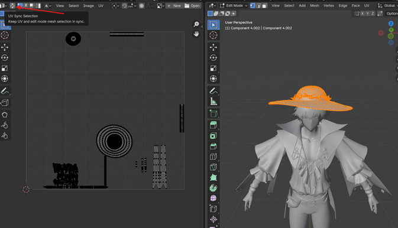
Task: Toggle snapping in the UV editor
Action: click(124, 5)
